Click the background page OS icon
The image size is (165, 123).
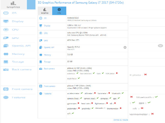click(x=6, y=13)
